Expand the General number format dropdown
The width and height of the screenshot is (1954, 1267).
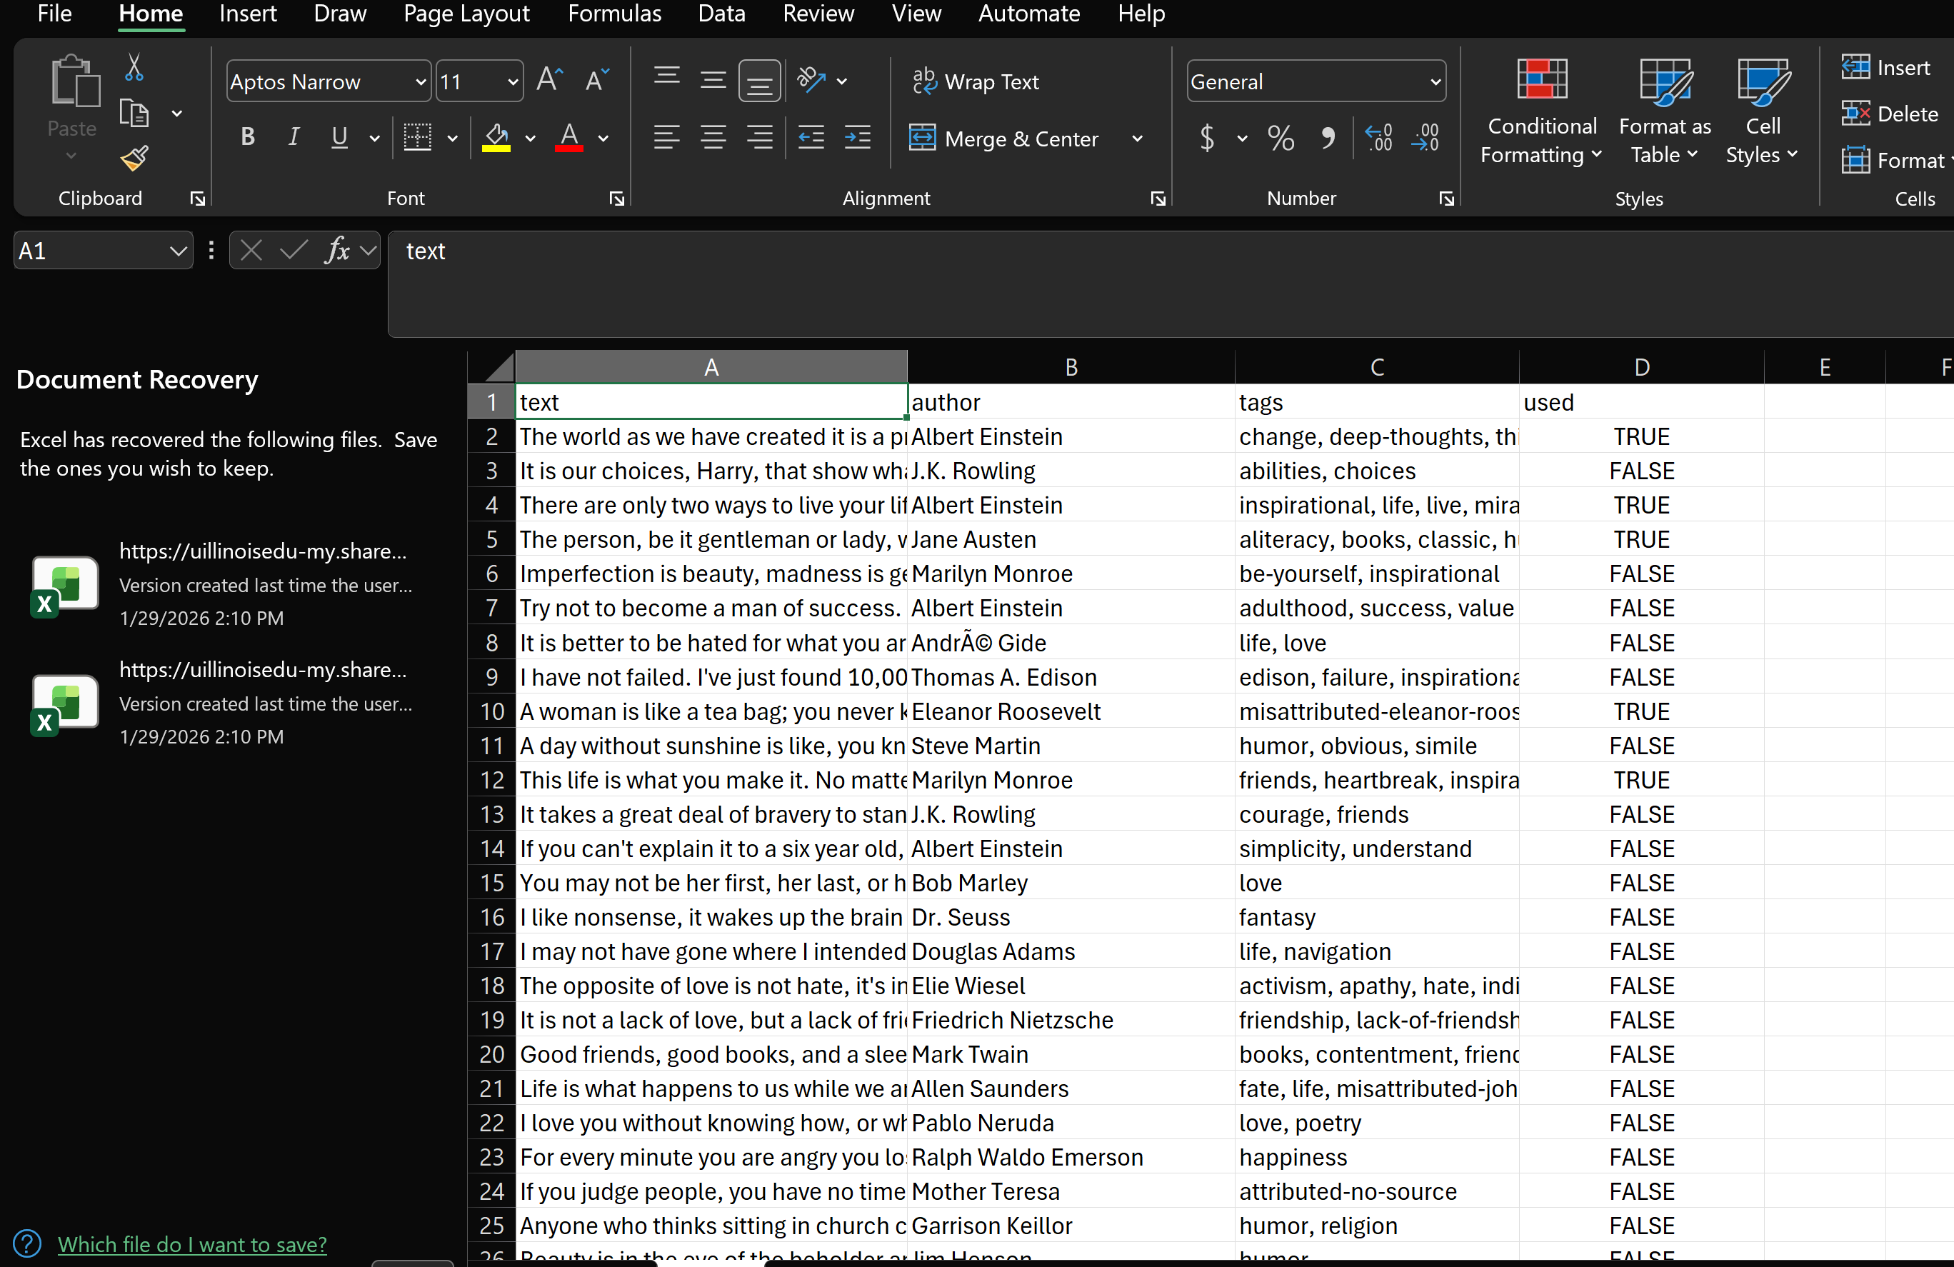click(x=1434, y=81)
